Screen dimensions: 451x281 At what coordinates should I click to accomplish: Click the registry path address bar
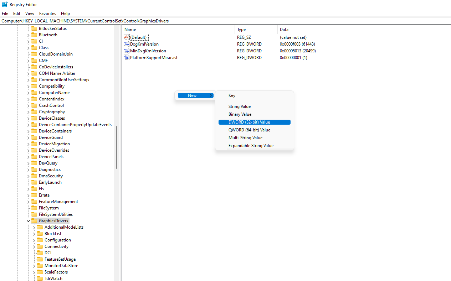coord(225,21)
